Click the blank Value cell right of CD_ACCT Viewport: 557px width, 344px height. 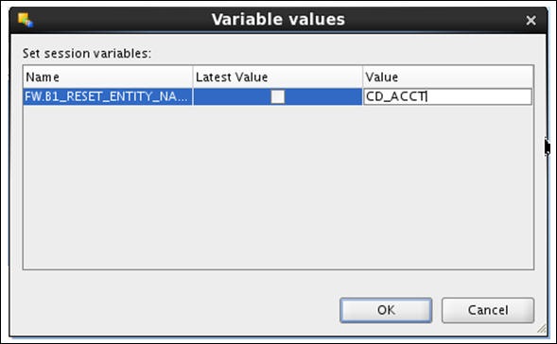tap(479, 96)
